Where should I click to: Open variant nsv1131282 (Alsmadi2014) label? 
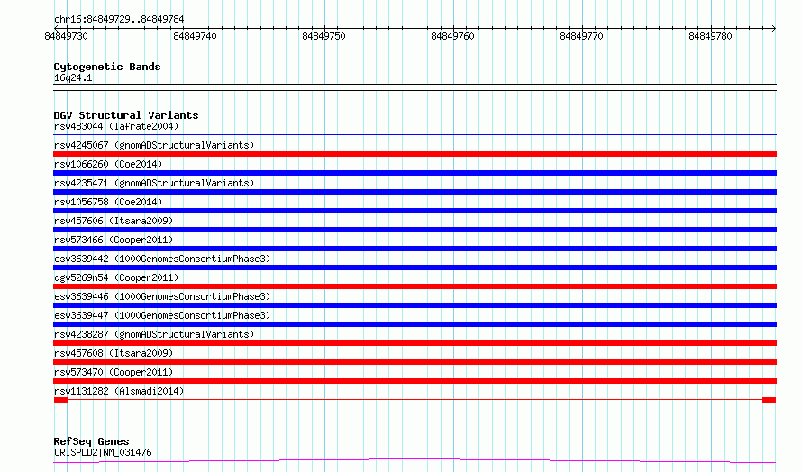point(119,391)
